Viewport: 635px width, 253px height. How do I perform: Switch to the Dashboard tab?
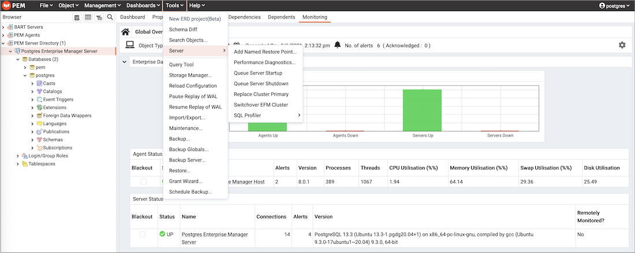click(x=132, y=17)
